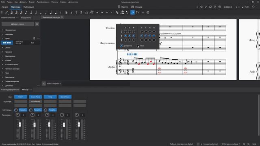Viewport: 260px width, 146px height.
Task: Set A pedal to flat
Action: click(154, 32)
